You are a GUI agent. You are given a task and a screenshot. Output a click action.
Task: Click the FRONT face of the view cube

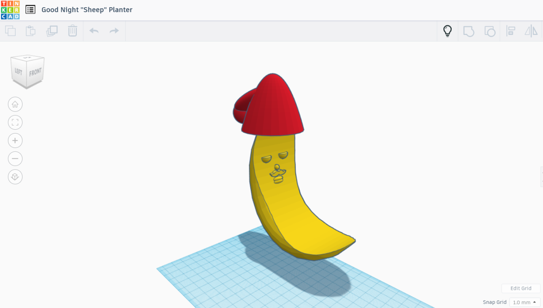pyautogui.click(x=35, y=72)
